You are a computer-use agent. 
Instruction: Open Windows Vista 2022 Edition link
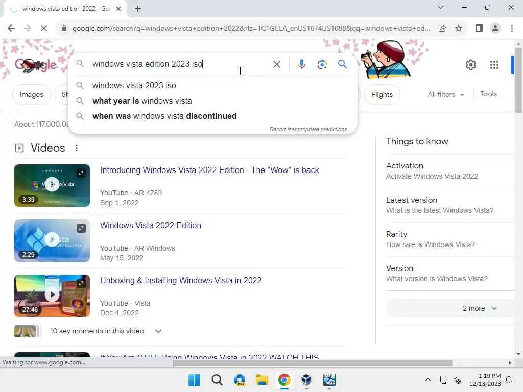151,225
